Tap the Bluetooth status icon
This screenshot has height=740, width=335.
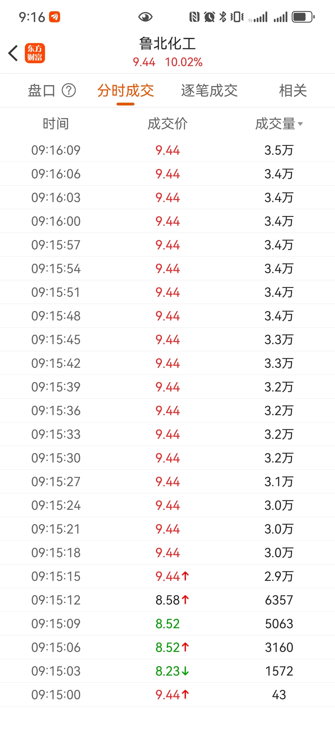[223, 17]
